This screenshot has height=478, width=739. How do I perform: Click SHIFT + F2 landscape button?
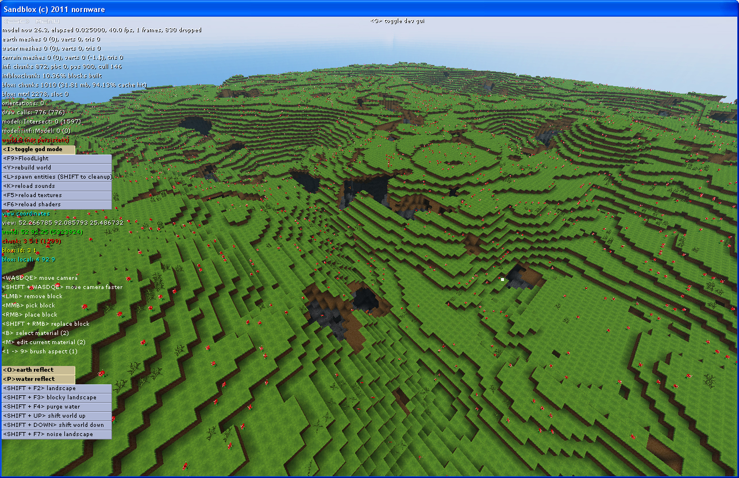[56, 388]
